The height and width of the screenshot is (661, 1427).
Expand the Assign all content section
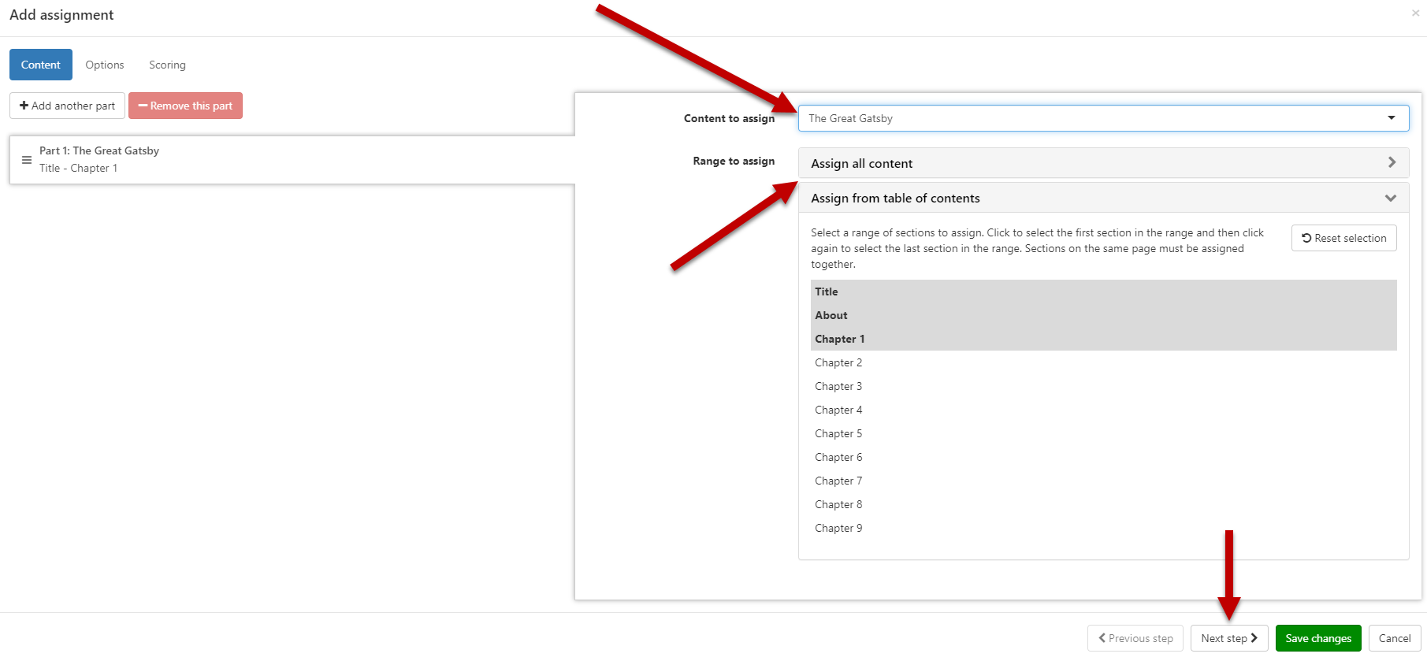(x=1103, y=163)
